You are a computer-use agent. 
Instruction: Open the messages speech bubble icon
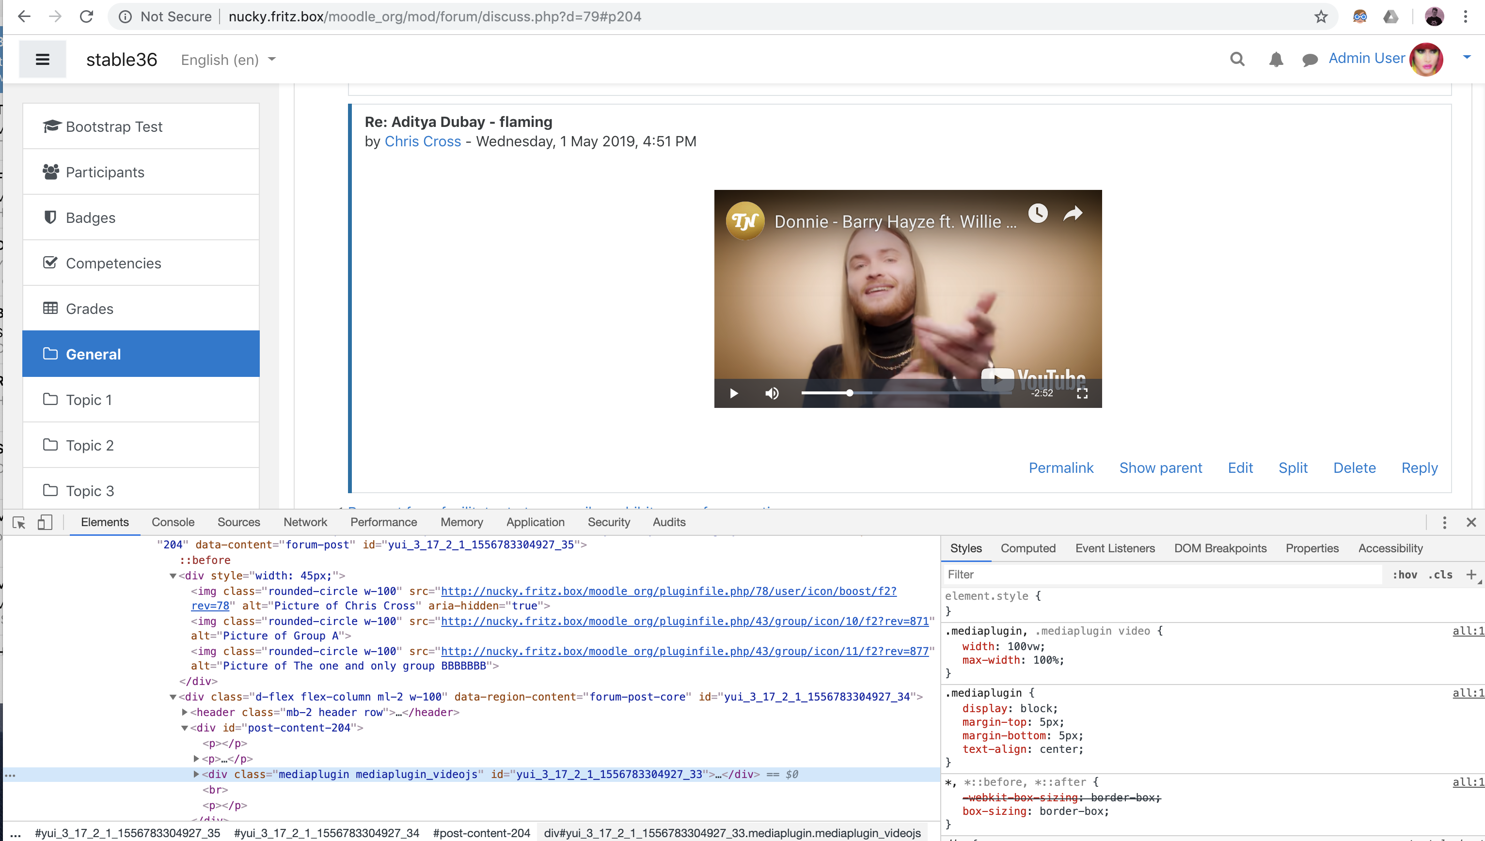coord(1310,60)
